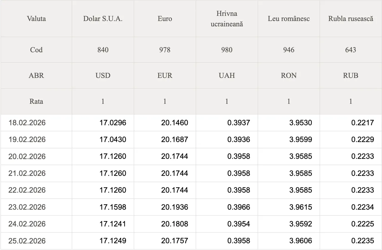The height and width of the screenshot is (250, 382).
Task: Click Euro rate 20.1460 value
Action: (x=175, y=123)
